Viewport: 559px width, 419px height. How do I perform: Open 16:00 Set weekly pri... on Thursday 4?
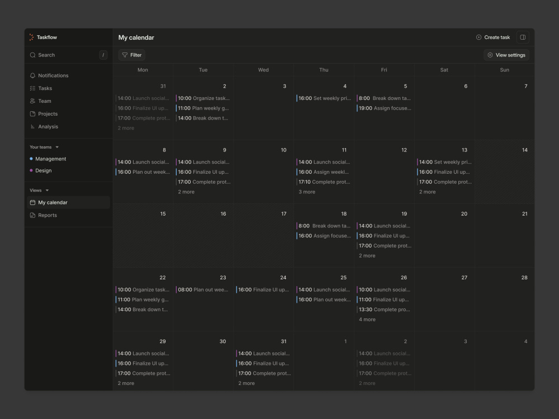[324, 98]
